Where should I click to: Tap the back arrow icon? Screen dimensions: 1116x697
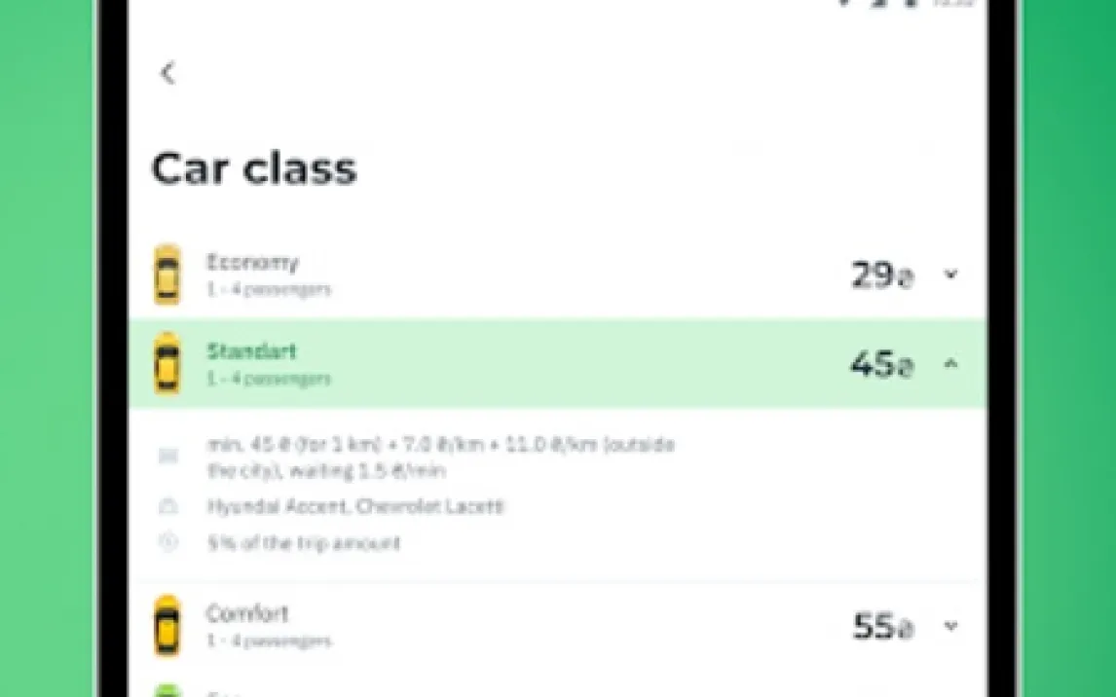(x=167, y=73)
